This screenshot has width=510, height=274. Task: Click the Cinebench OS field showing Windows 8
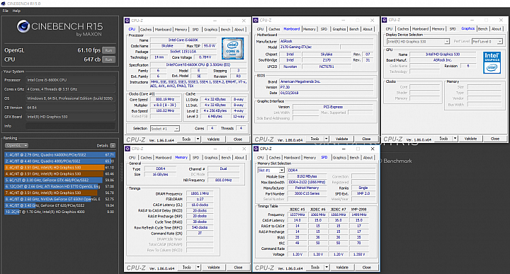(70, 98)
